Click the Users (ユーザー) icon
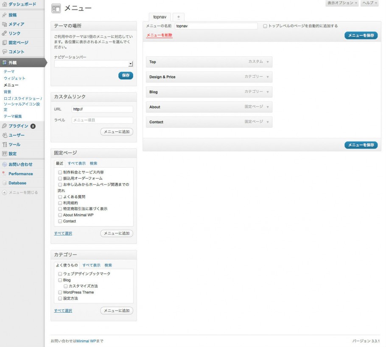The width and height of the screenshot is (386, 347). click(x=4, y=135)
